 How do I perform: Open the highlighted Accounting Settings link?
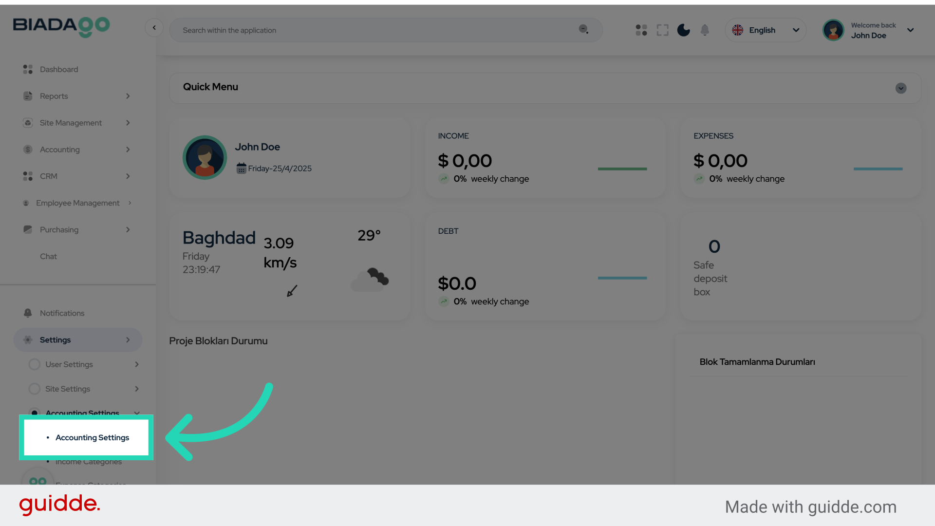(x=93, y=437)
